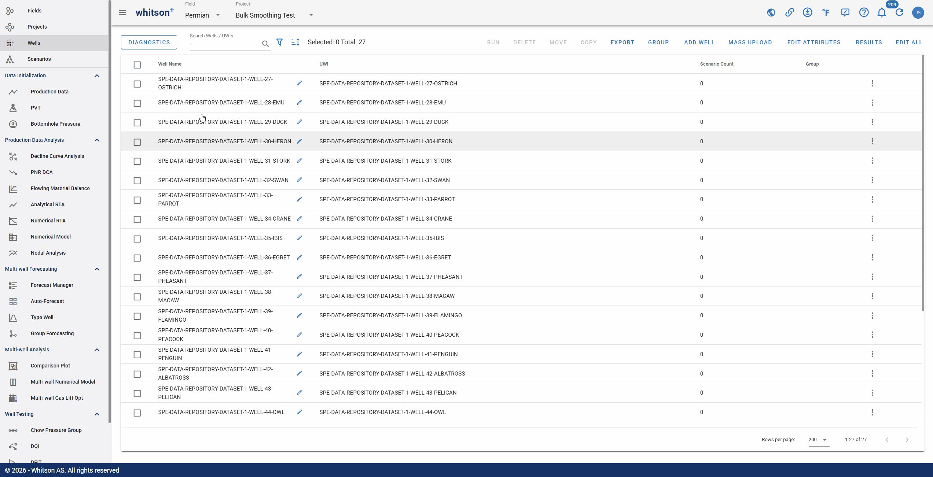
Task: Open the Field dropdown showing Permian
Action: click(x=202, y=15)
